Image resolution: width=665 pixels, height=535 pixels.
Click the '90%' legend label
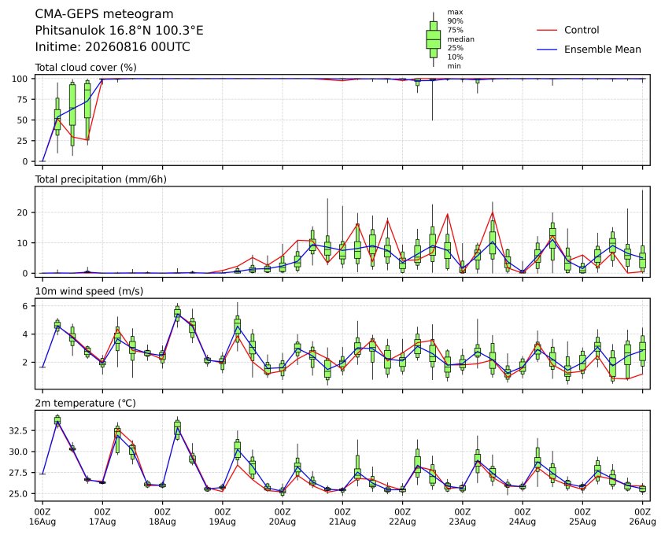point(455,21)
